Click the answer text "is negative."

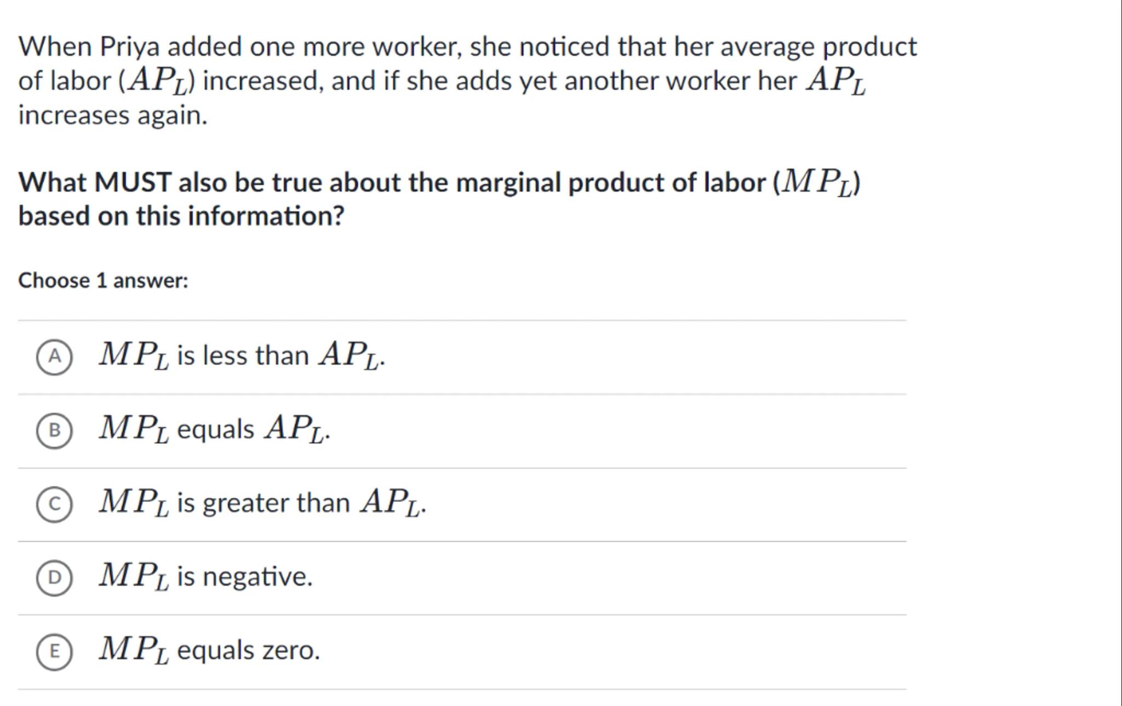pyautogui.click(x=244, y=577)
